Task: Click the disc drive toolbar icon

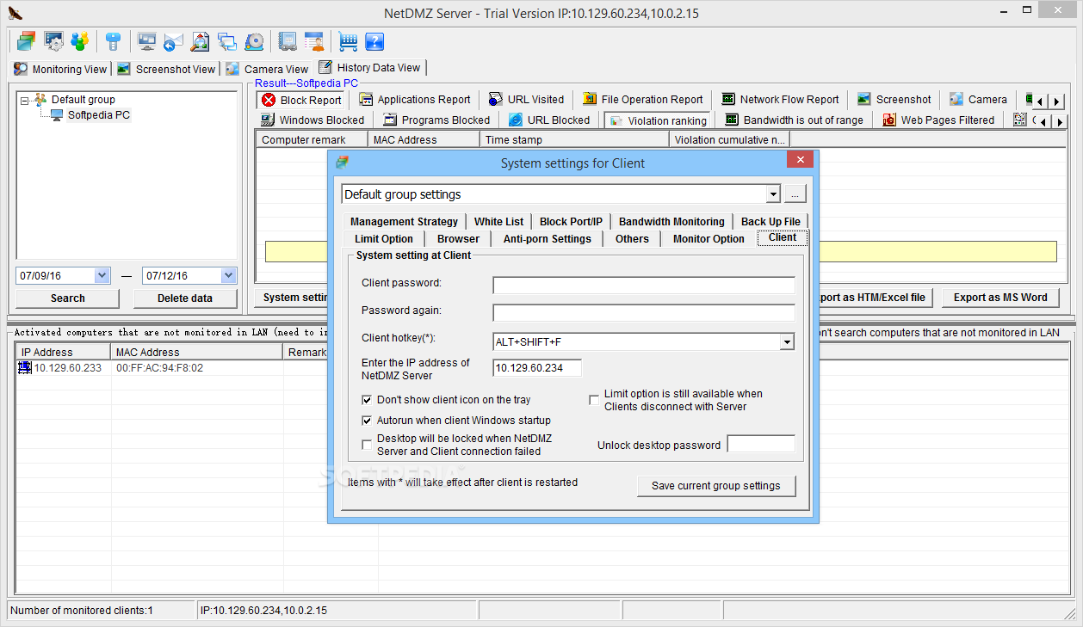Action: pos(254,40)
